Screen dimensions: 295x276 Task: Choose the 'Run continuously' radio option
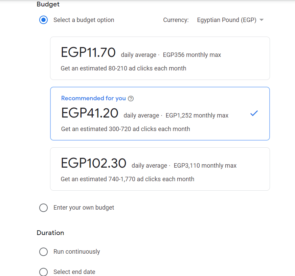coord(43,252)
